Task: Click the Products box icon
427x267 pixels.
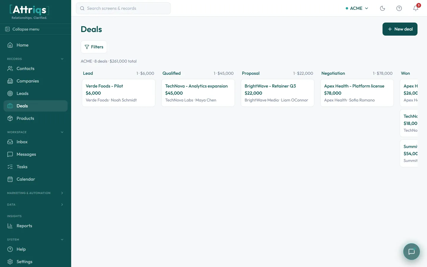Action: 10,118
